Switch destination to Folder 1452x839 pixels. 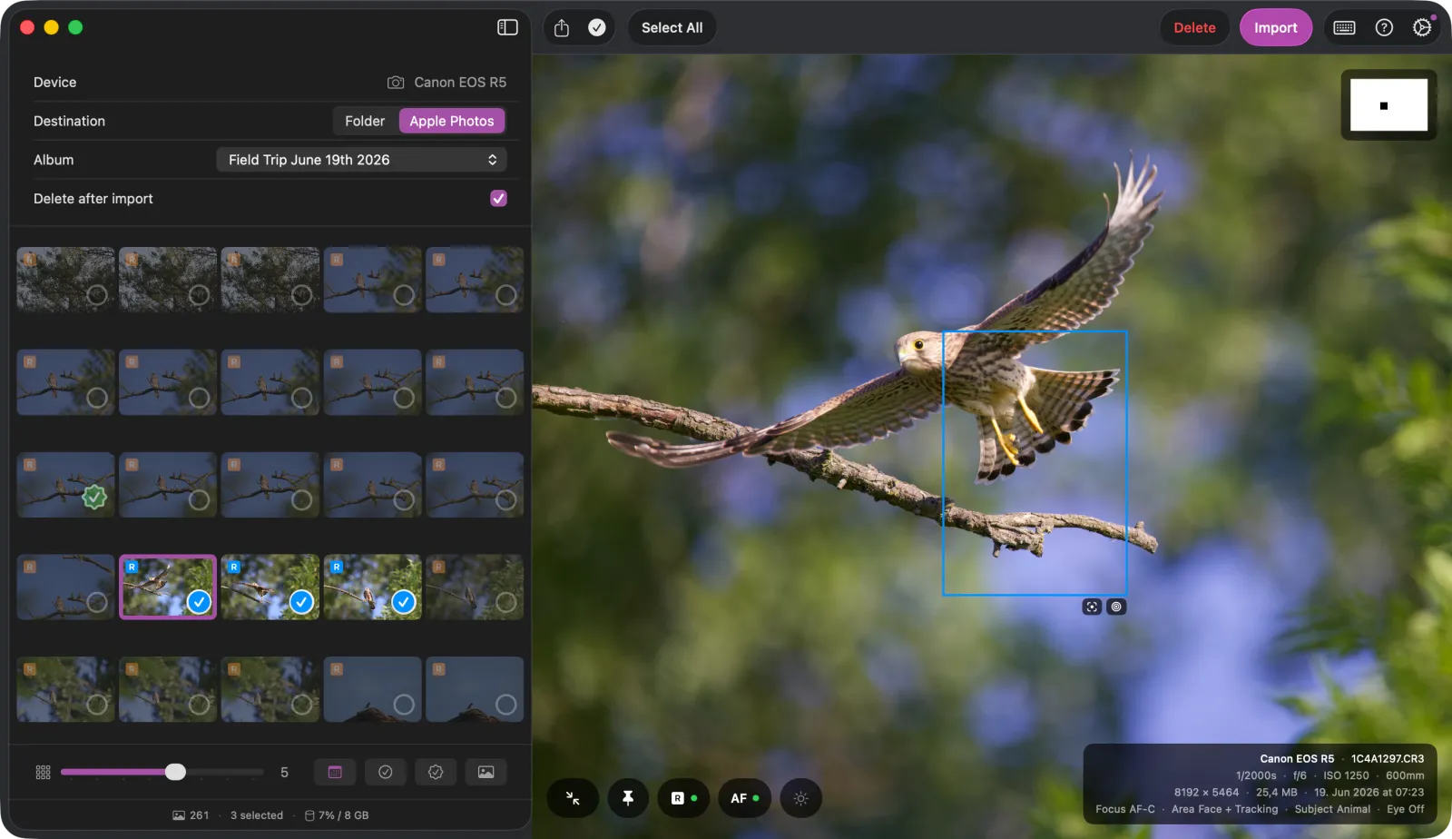pyautogui.click(x=365, y=121)
